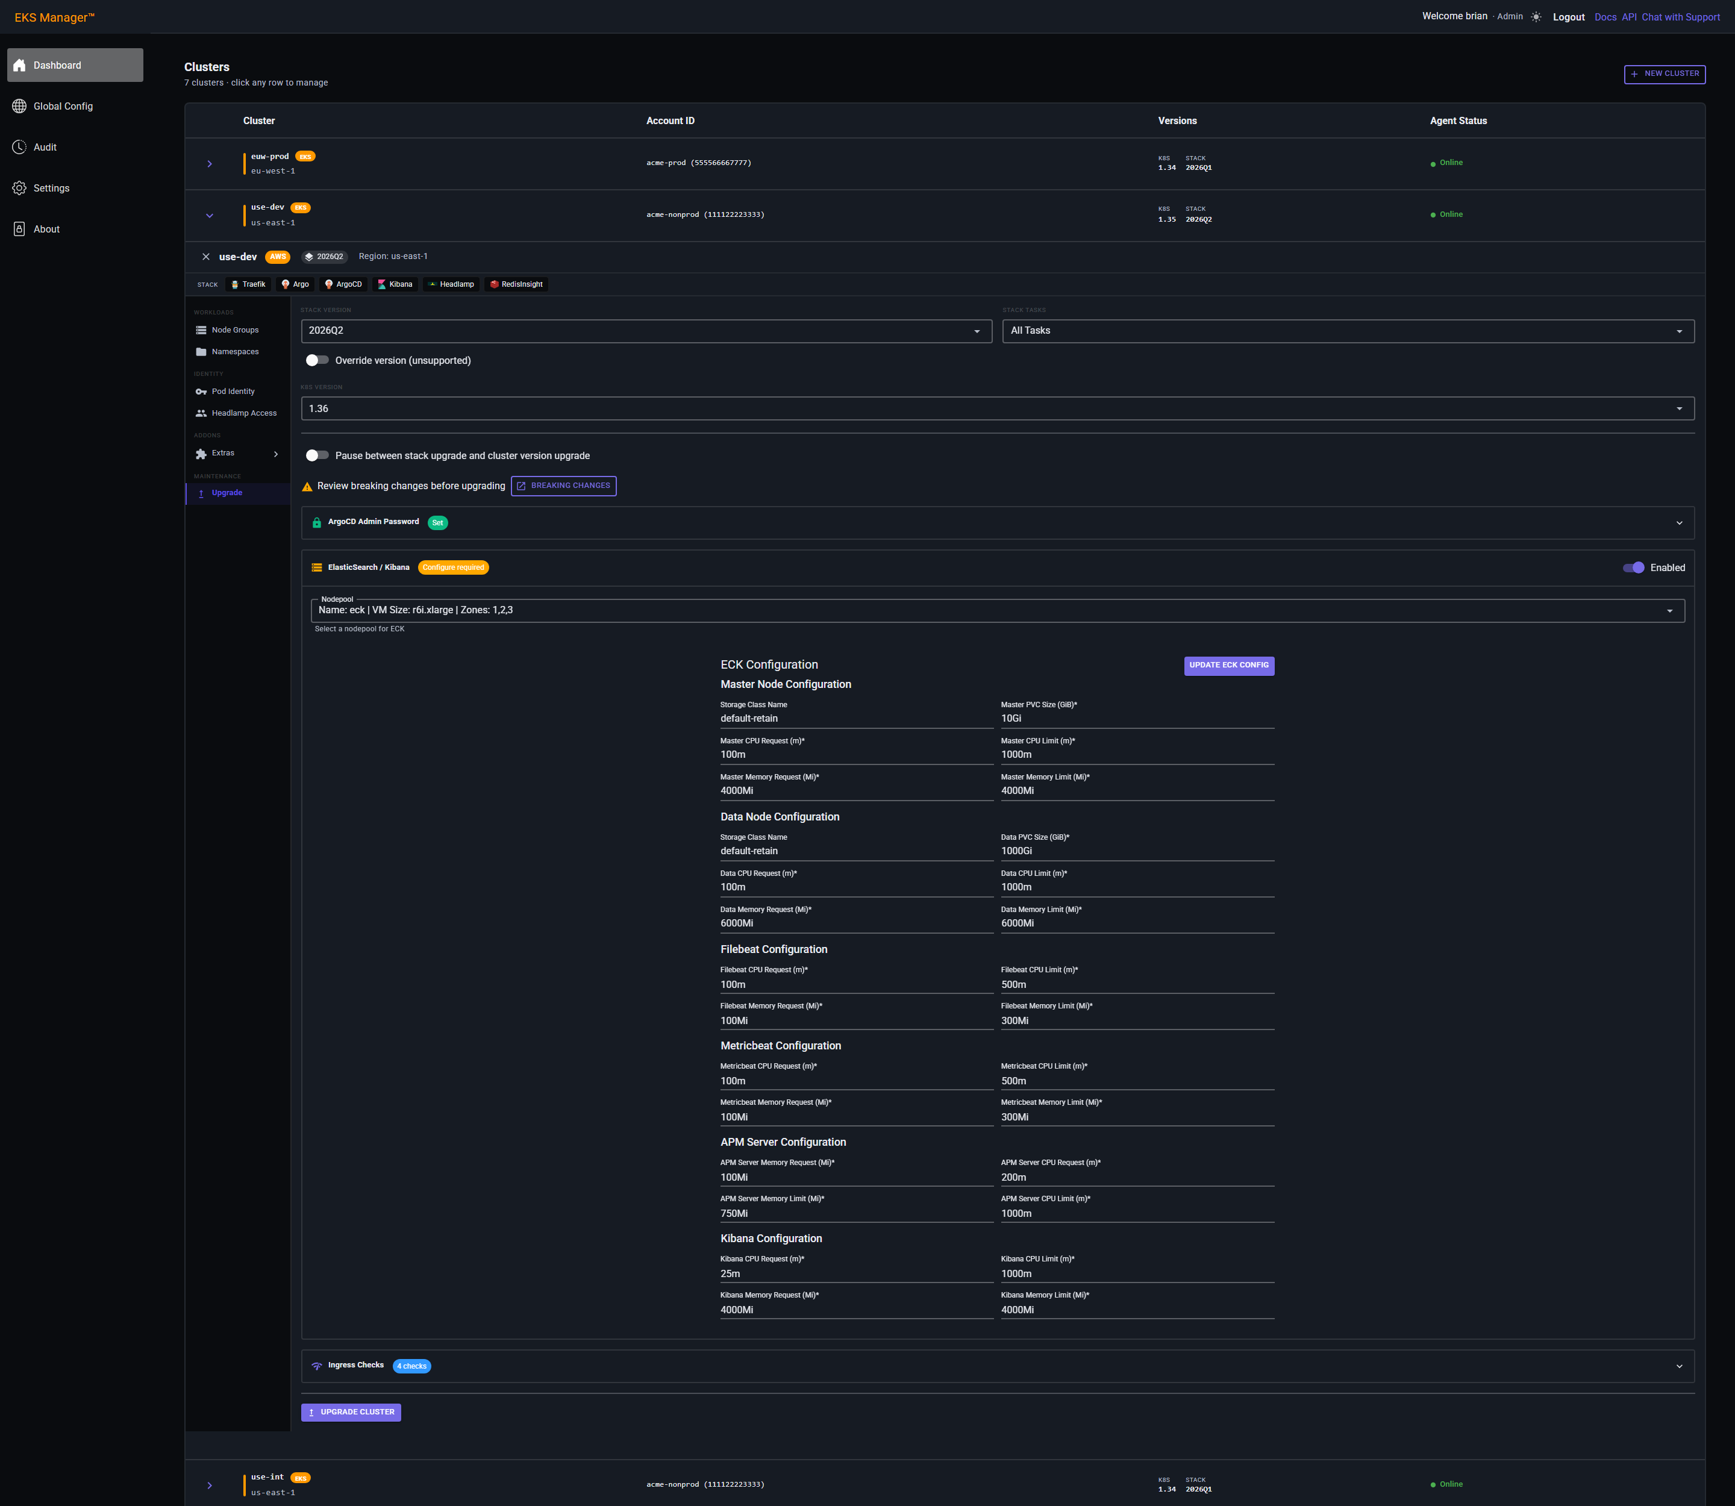Viewport: 1735px width, 1506px height.
Task: Open Dashboard in the sidebar
Action: click(x=75, y=66)
